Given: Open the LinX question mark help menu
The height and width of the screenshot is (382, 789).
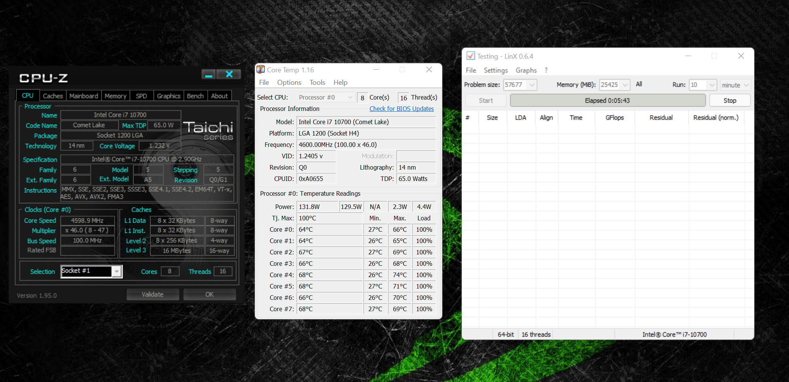Looking at the screenshot, I should (x=546, y=70).
